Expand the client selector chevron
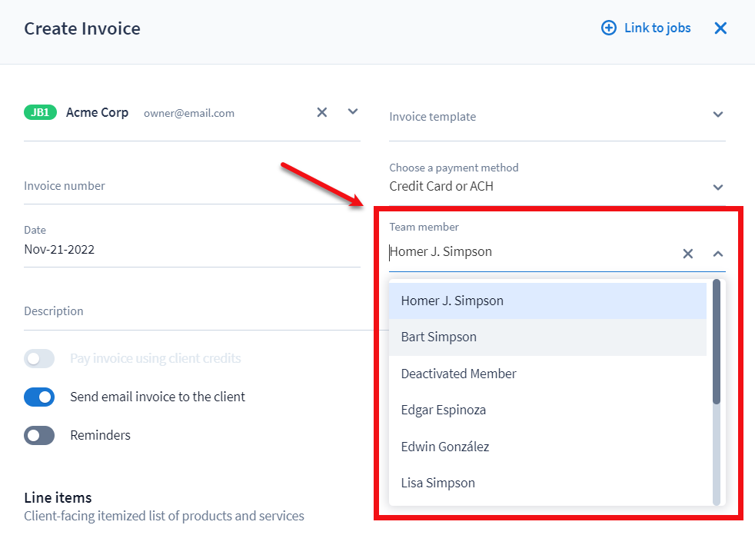 [353, 111]
